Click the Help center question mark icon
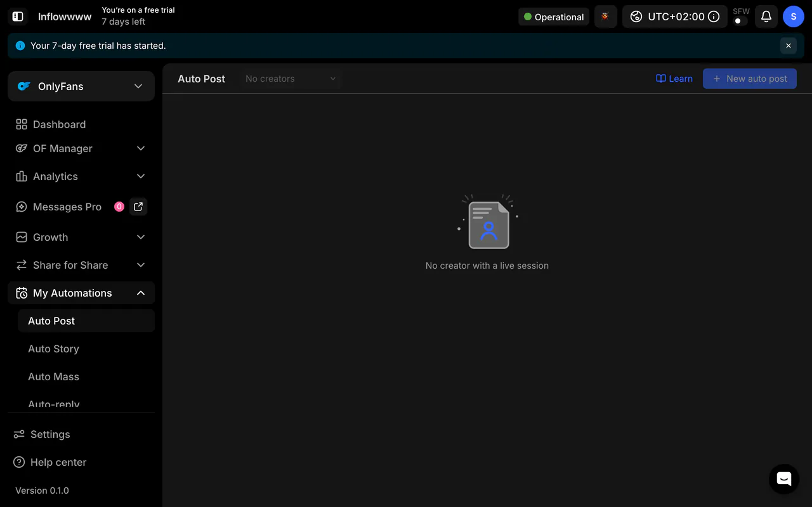 pyautogui.click(x=19, y=462)
